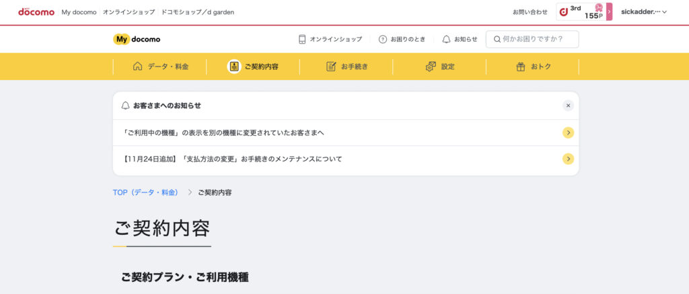Click the d POINT 3rd stage badge
Image resolution: width=689 pixels, height=294 pixels.
point(581,11)
